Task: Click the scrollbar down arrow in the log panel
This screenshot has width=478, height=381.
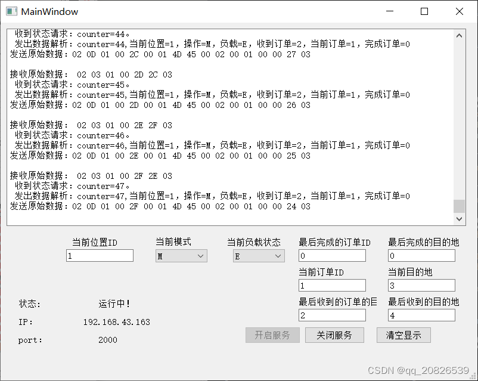Action: [x=459, y=218]
